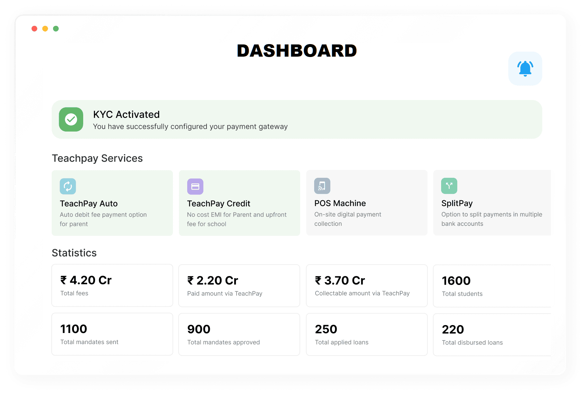Click the TeachPay Auto refresh icon

pos(68,186)
